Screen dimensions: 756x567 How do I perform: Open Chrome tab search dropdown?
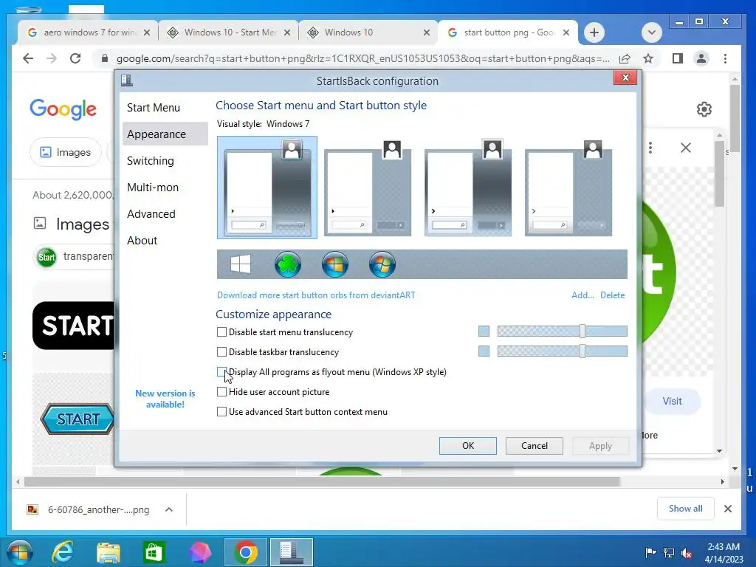point(652,32)
